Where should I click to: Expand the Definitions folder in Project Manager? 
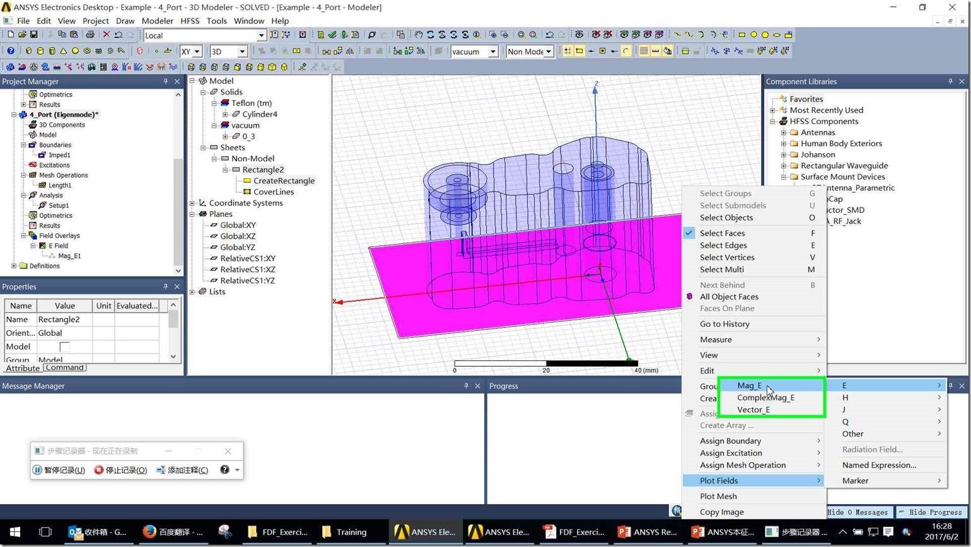tap(14, 266)
